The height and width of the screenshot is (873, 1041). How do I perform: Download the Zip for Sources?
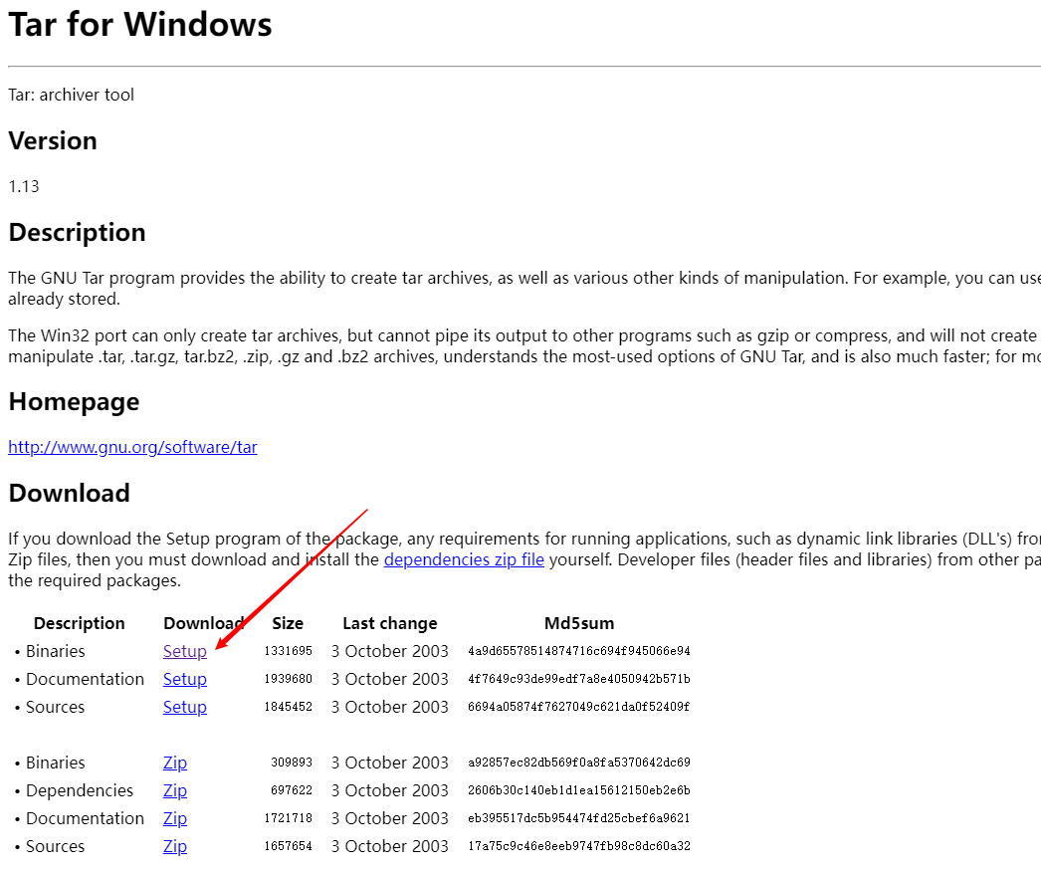click(174, 846)
